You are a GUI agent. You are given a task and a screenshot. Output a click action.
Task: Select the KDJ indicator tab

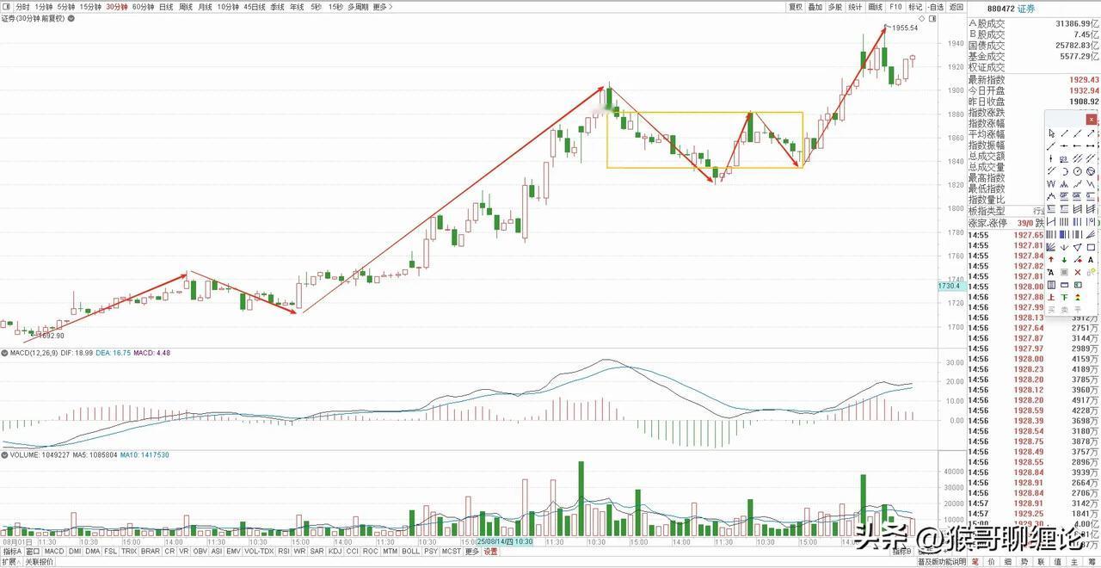[x=334, y=551]
